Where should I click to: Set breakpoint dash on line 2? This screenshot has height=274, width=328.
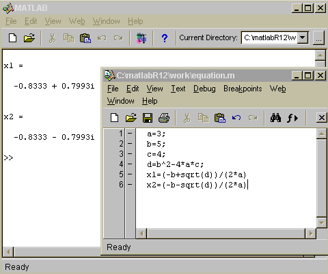click(130, 144)
